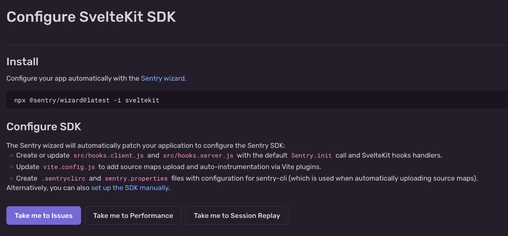Click the word 'sveltekit' in the command
Screen dimensions: 508x236
pos(142,100)
